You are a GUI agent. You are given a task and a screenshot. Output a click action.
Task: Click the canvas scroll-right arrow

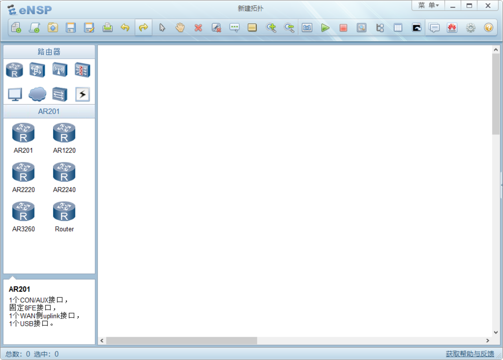pos(488,340)
